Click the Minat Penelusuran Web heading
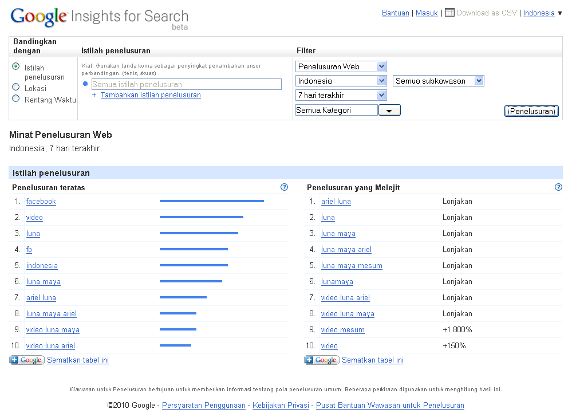572x417 pixels. 61,135
